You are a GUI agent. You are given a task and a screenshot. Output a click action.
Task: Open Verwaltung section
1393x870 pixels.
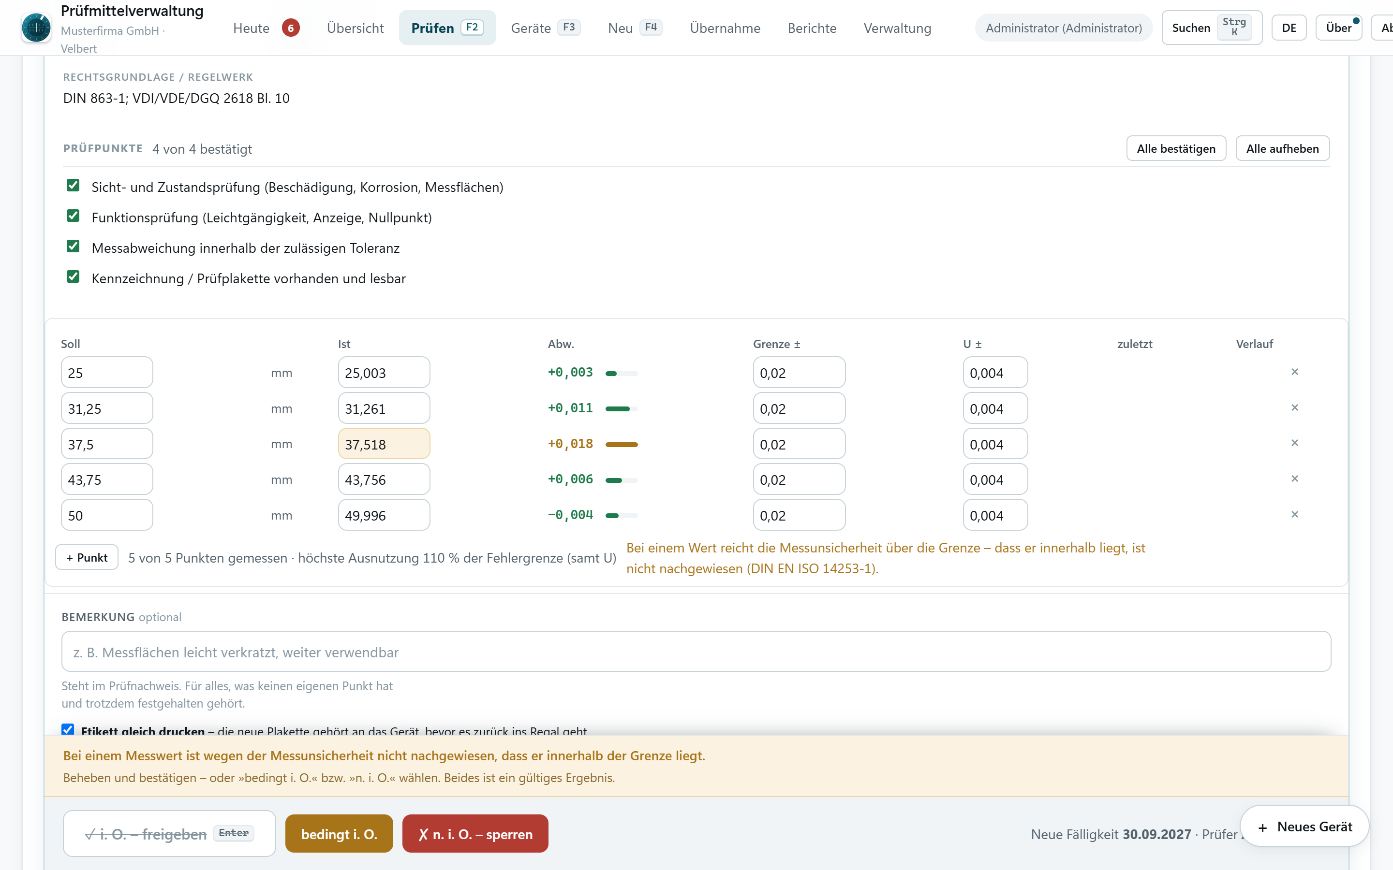pyautogui.click(x=897, y=28)
